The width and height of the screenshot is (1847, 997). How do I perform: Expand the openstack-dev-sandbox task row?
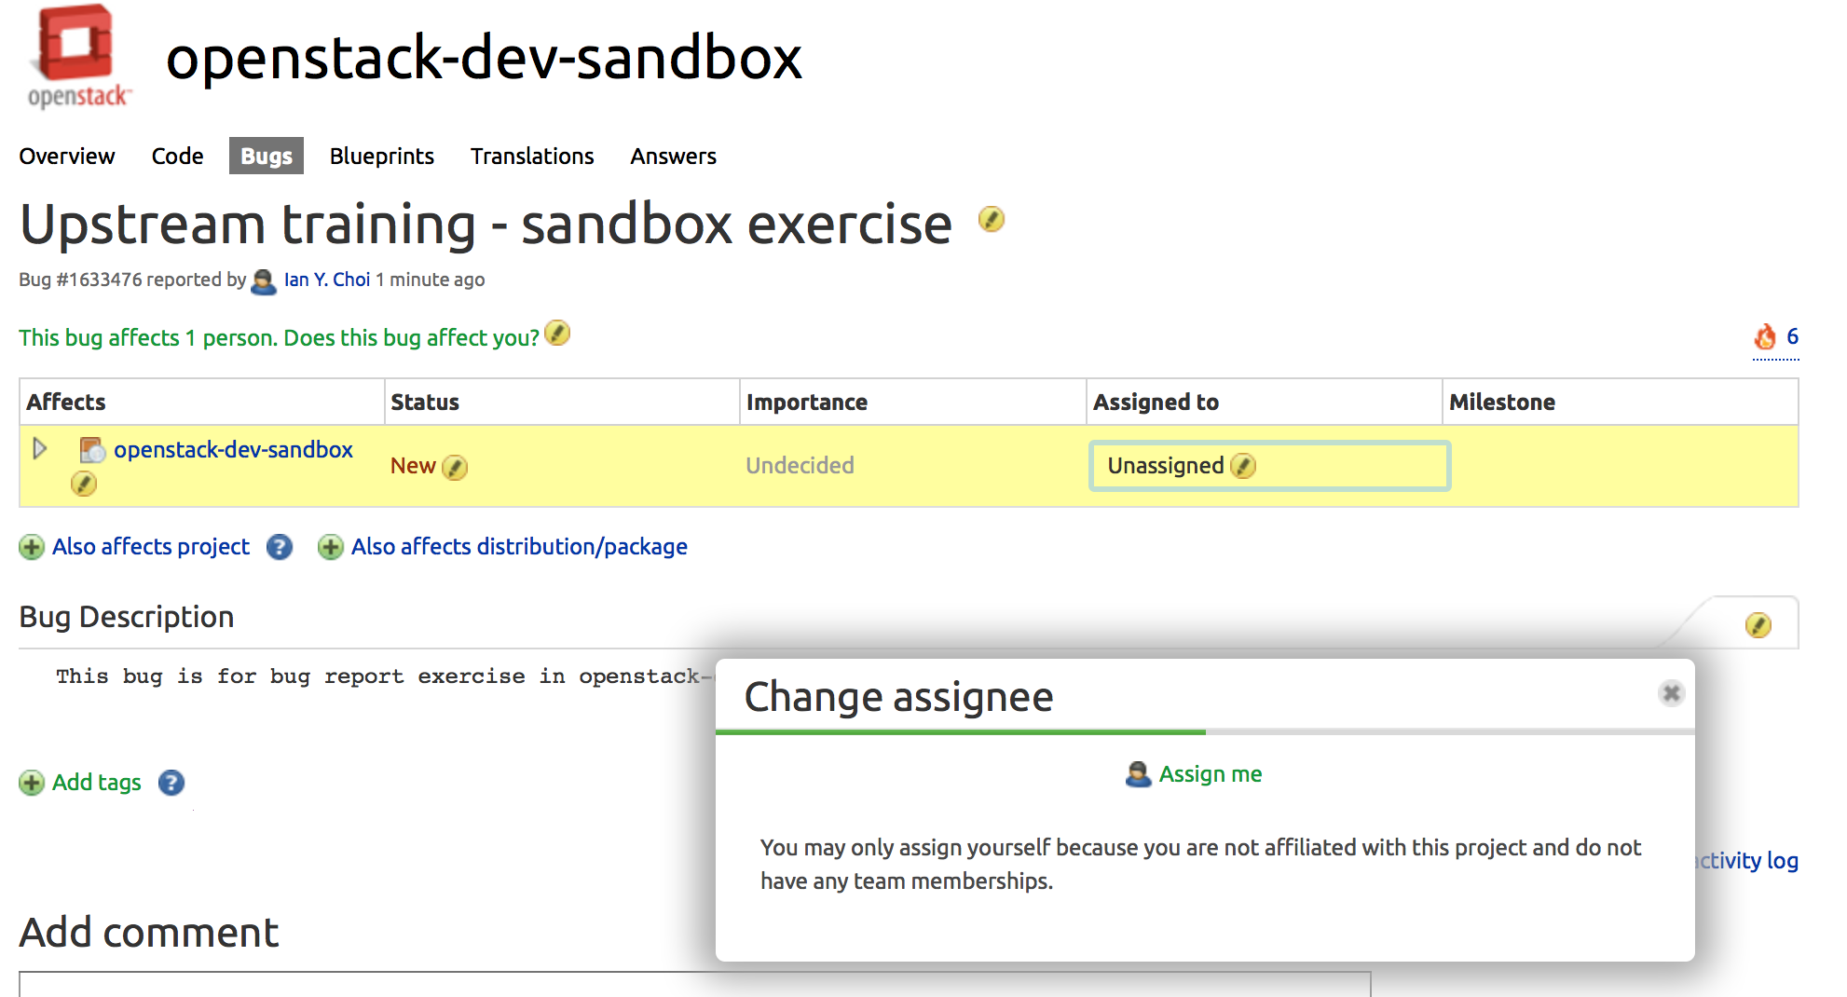[39, 449]
